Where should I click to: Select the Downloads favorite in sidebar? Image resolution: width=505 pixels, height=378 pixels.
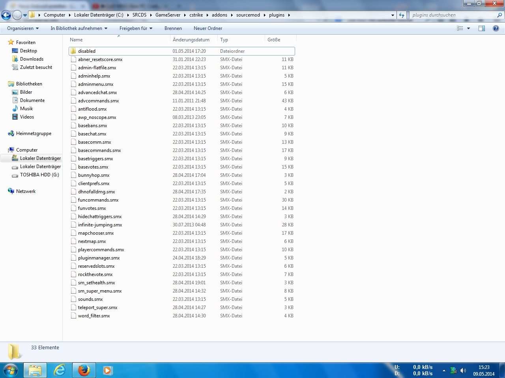[32, 59]
